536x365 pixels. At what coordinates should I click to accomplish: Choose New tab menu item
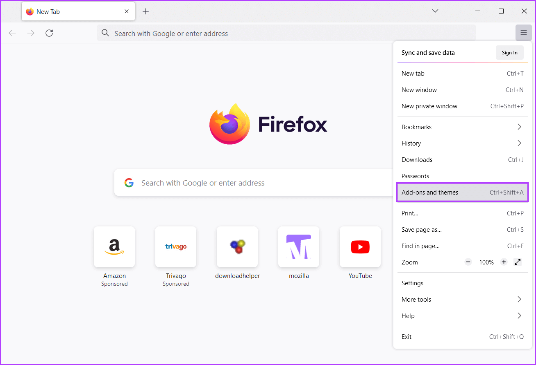click(463, 74)
